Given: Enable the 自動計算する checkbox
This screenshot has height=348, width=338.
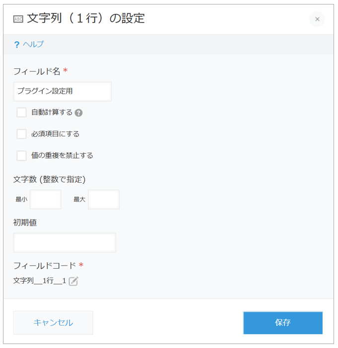Looking at the screenshot, I should point(21,113).
